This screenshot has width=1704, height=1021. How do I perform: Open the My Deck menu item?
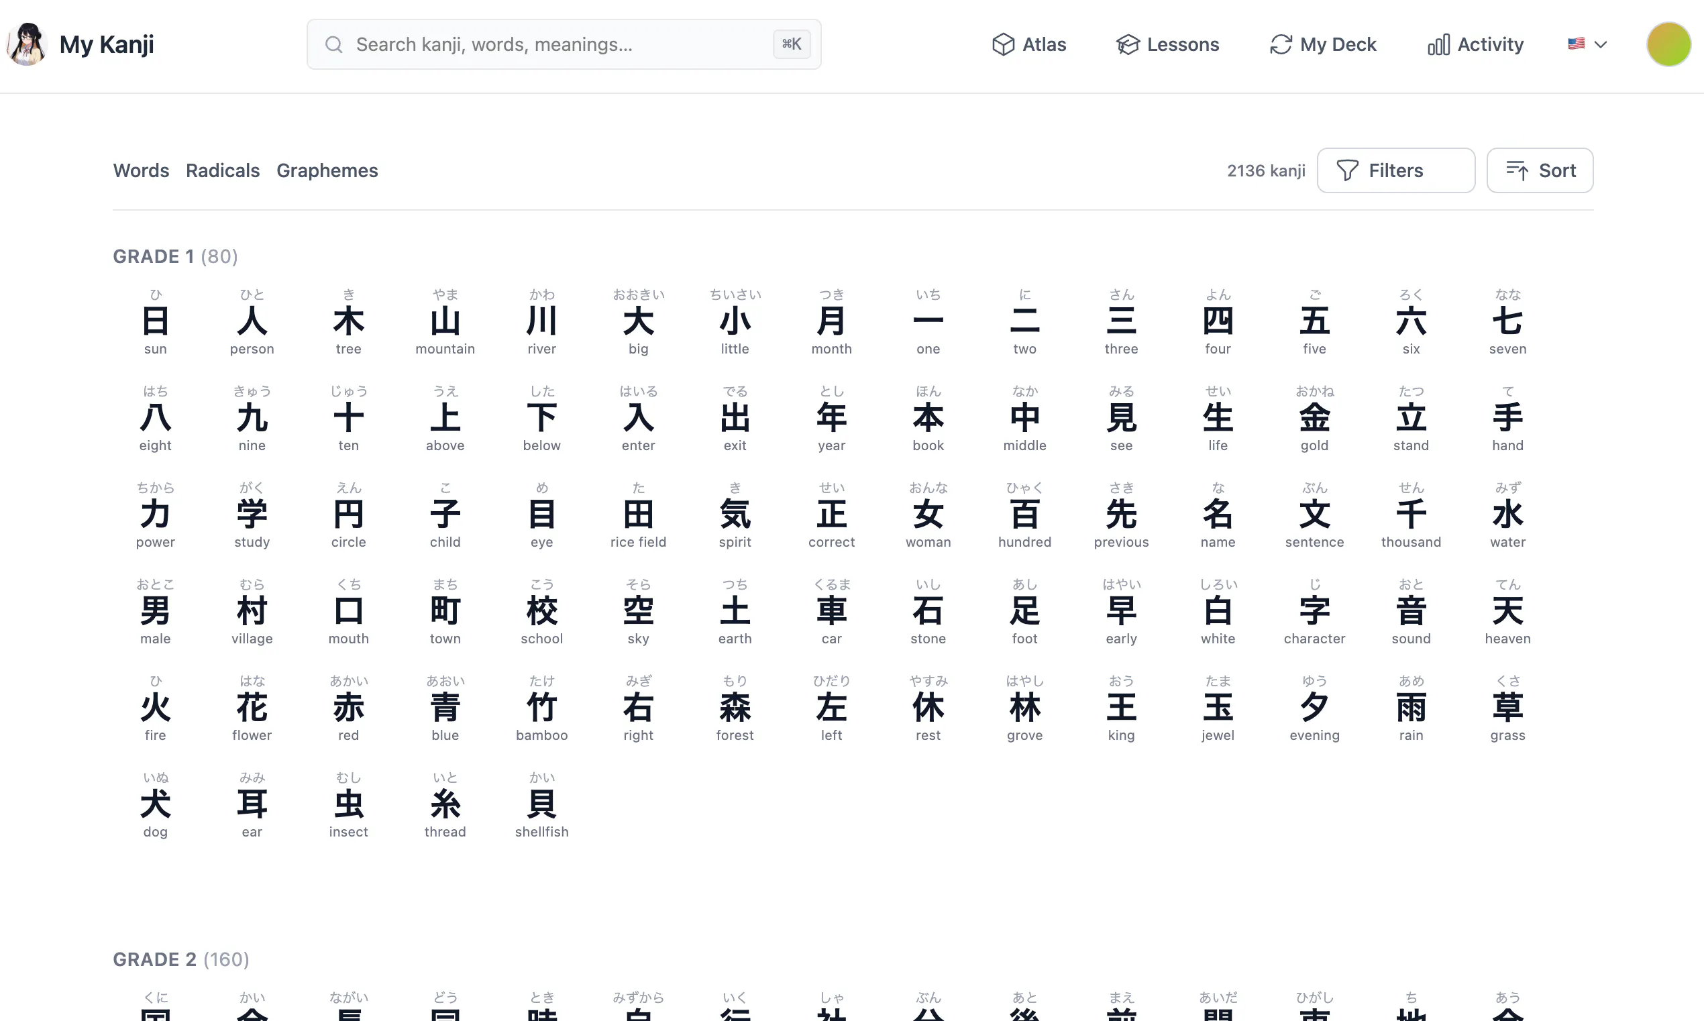tap(1322, 45)
